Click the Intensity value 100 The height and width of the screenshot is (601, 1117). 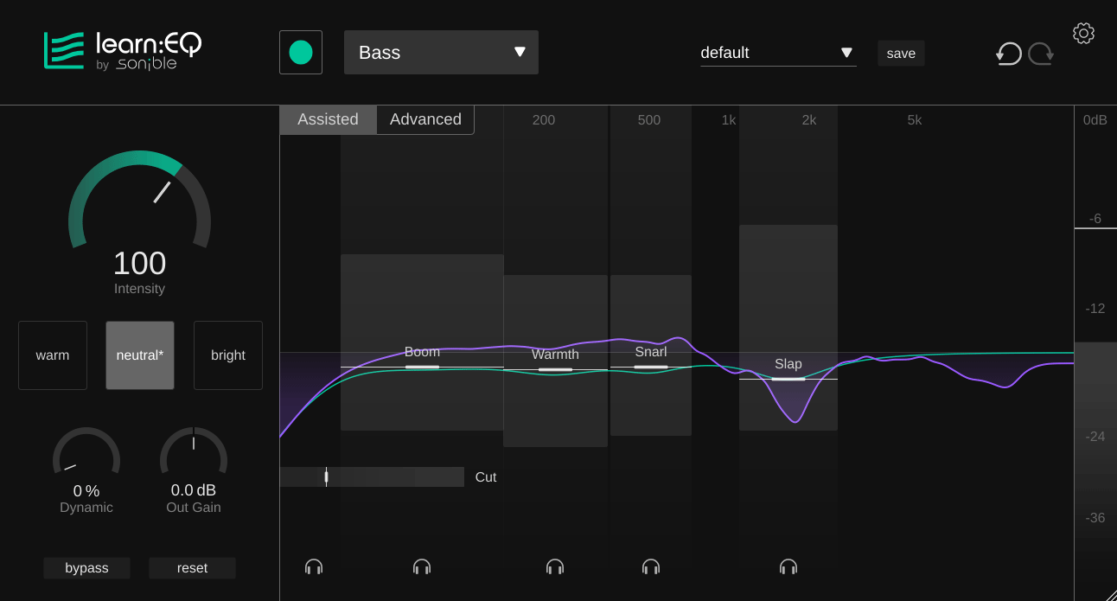pos(139,264)
